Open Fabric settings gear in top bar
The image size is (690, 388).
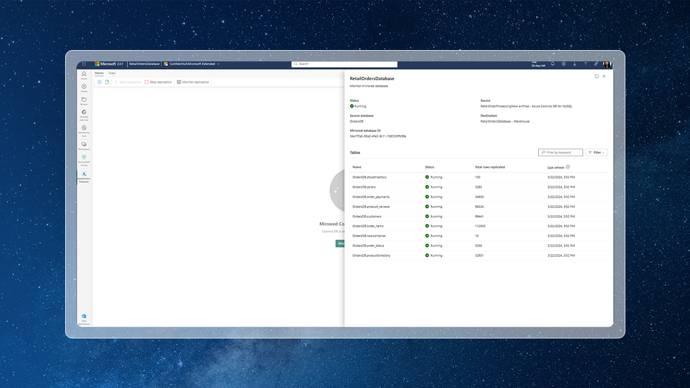tap(563, 64)
